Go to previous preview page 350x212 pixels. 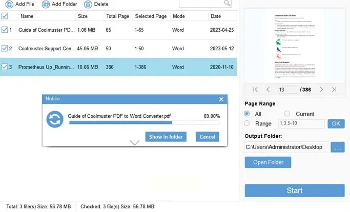[x=267, y=90]
